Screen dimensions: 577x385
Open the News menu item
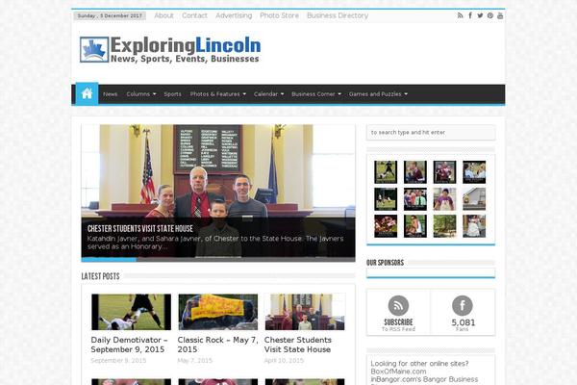coord(110,94)
